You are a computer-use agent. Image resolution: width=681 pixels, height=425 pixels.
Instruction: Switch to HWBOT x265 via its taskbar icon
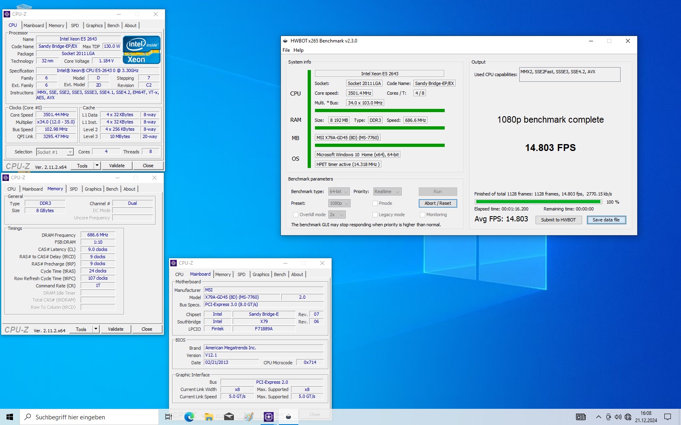(289, 417)
